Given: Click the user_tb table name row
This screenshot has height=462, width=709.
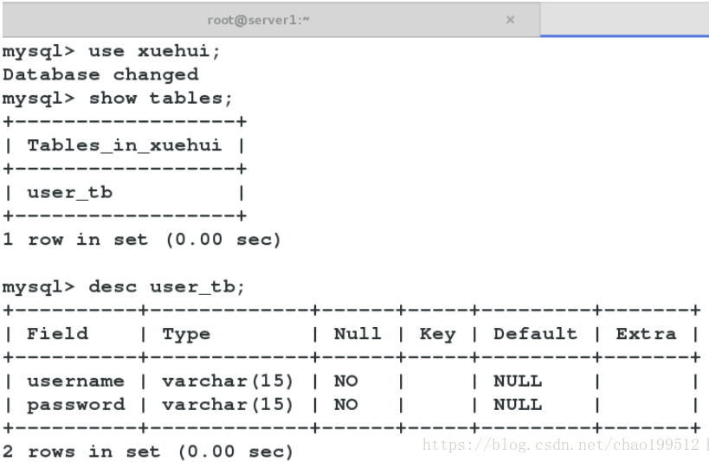Looking at the screenshot, I should tap(69, 192).
